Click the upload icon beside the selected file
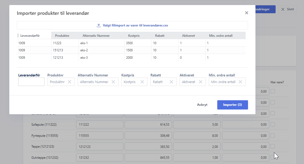 (99, 26)
